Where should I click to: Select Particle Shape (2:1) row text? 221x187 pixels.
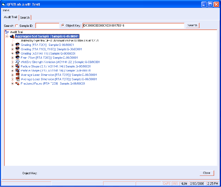tap(56, 66)
